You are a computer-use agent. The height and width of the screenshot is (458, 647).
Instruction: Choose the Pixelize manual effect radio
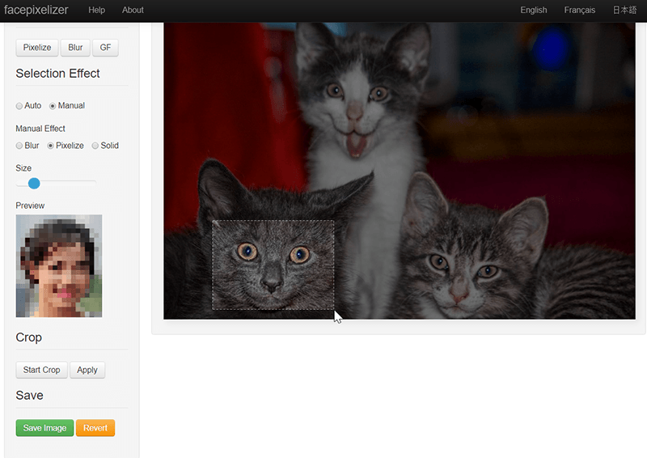pos(50,146)
